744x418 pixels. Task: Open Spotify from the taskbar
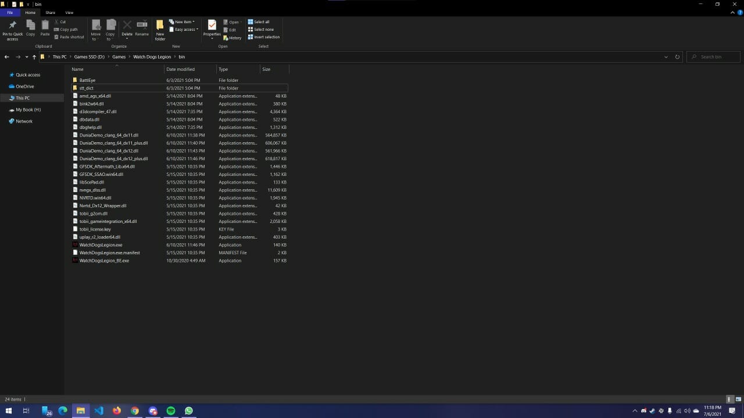coord(171,410)
